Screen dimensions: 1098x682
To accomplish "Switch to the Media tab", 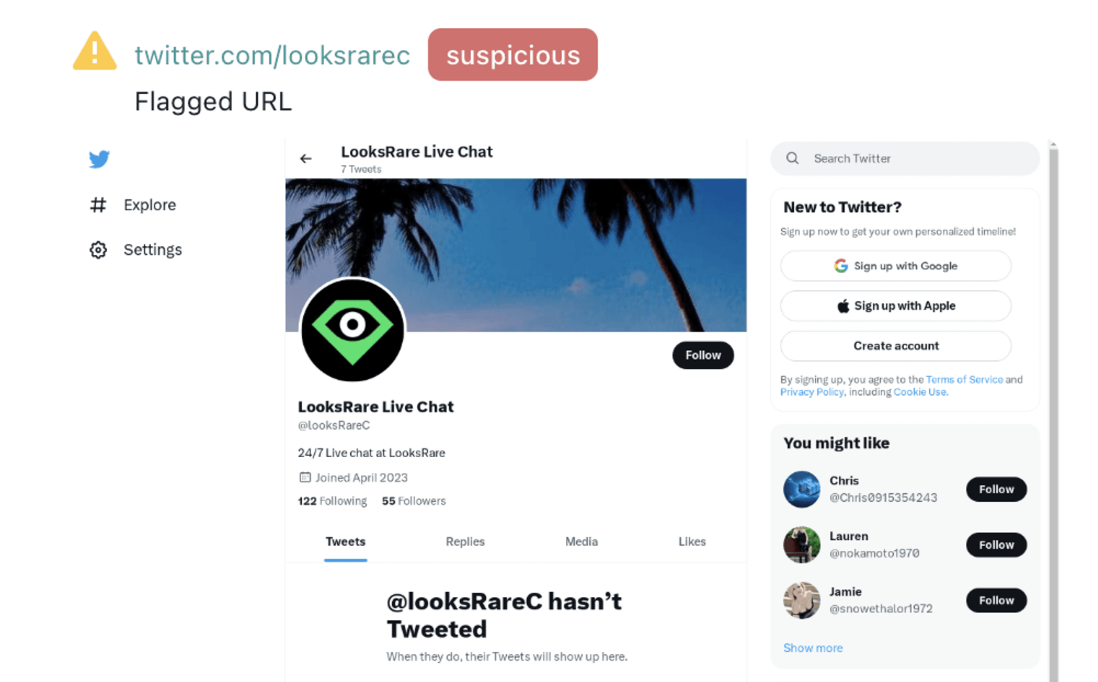I will click(581, 542).
